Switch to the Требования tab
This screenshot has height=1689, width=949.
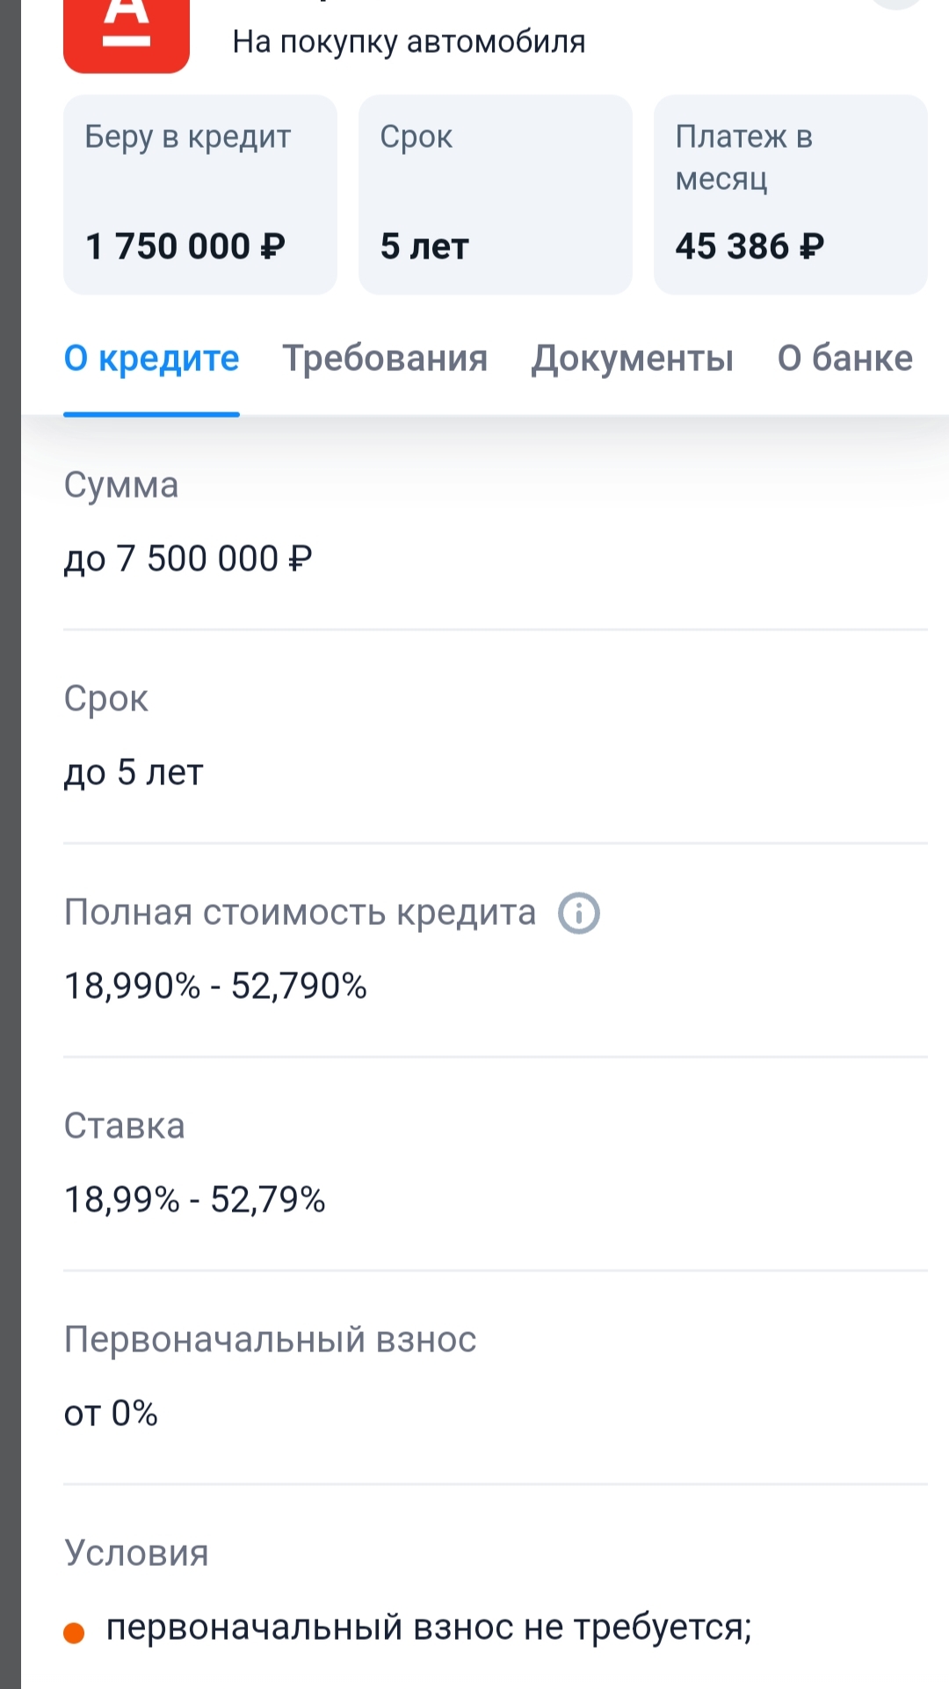coord(385,359)
